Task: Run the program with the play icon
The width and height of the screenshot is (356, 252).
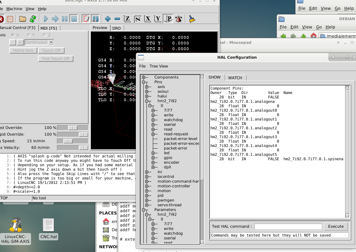Action: (45, 19)
